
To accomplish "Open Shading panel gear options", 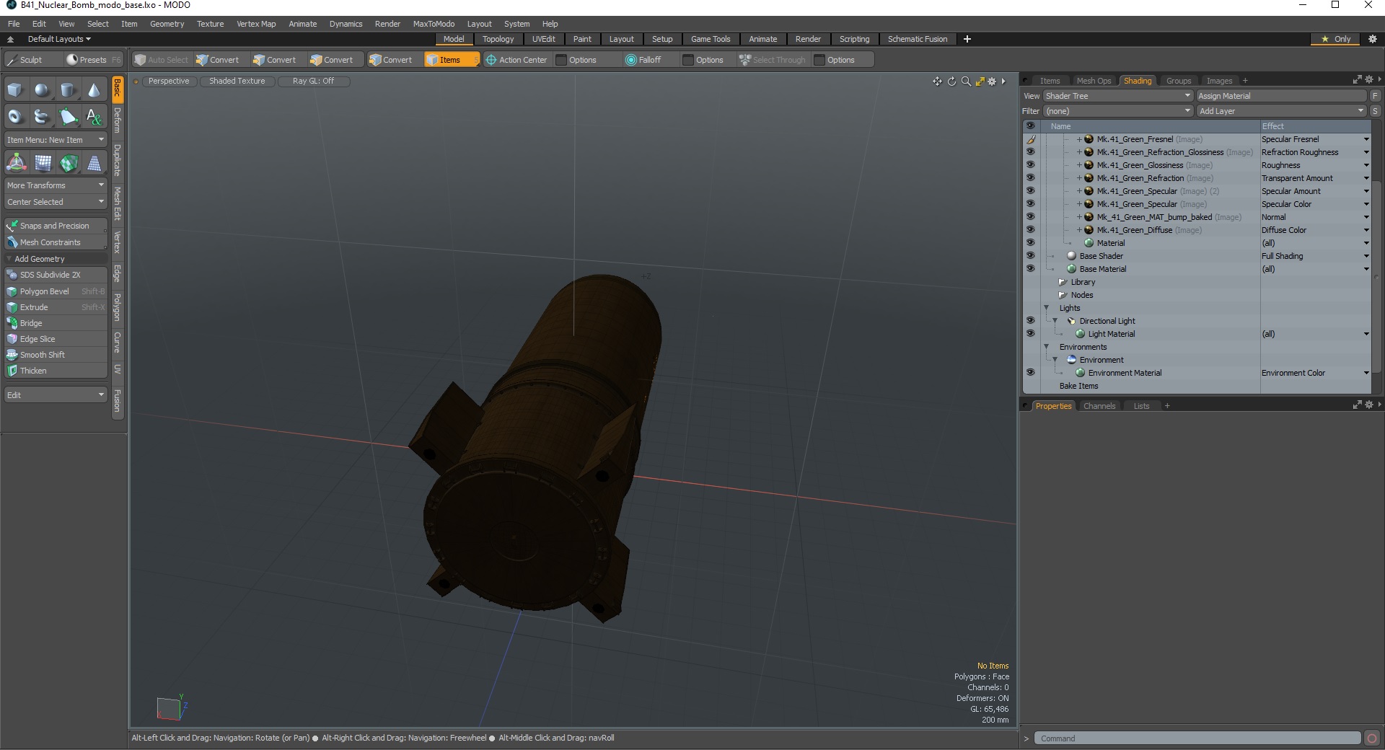I will point(1368,80).
